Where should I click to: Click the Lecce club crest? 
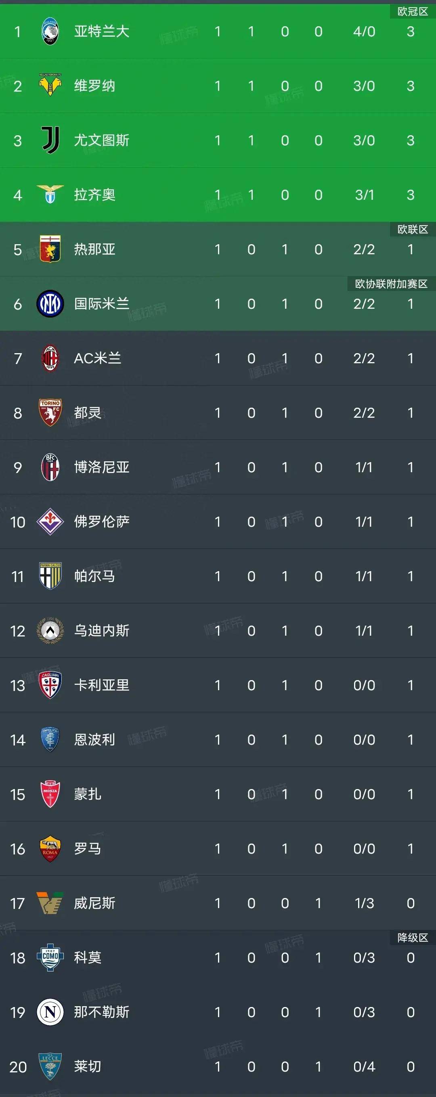[50, 1067]
